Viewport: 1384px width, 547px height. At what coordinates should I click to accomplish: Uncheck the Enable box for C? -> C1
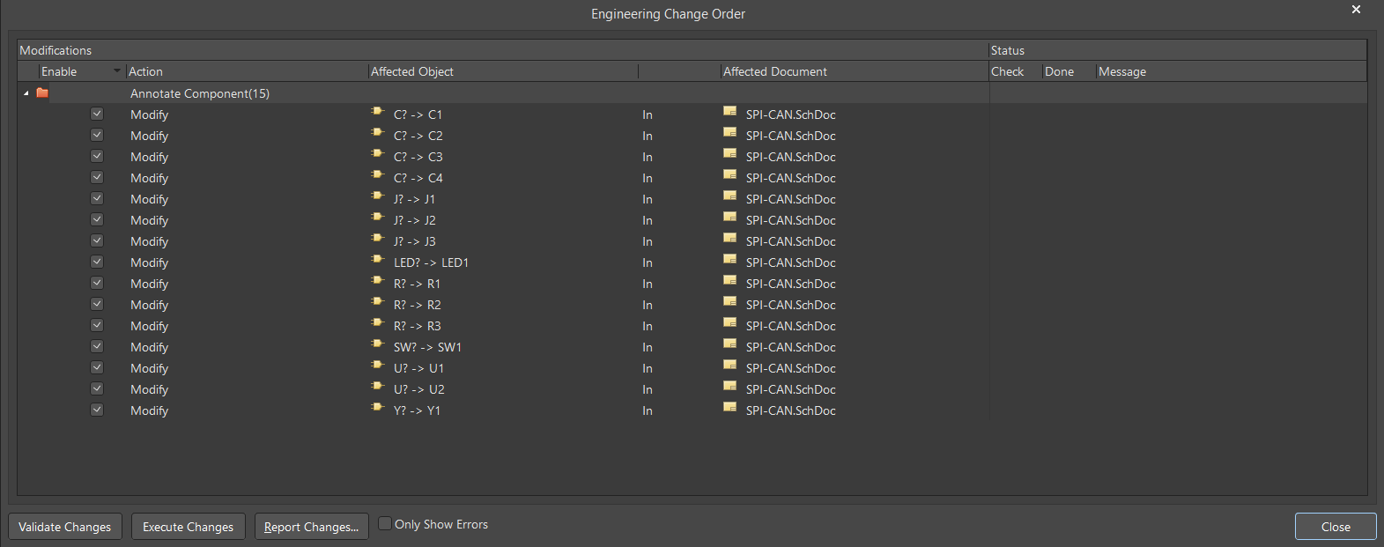97,114
